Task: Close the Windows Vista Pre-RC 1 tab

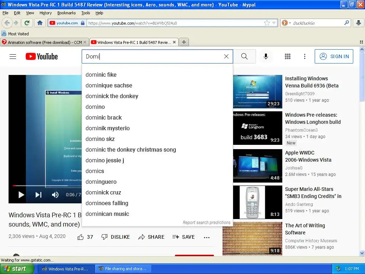Action: [x=174, y=42]
